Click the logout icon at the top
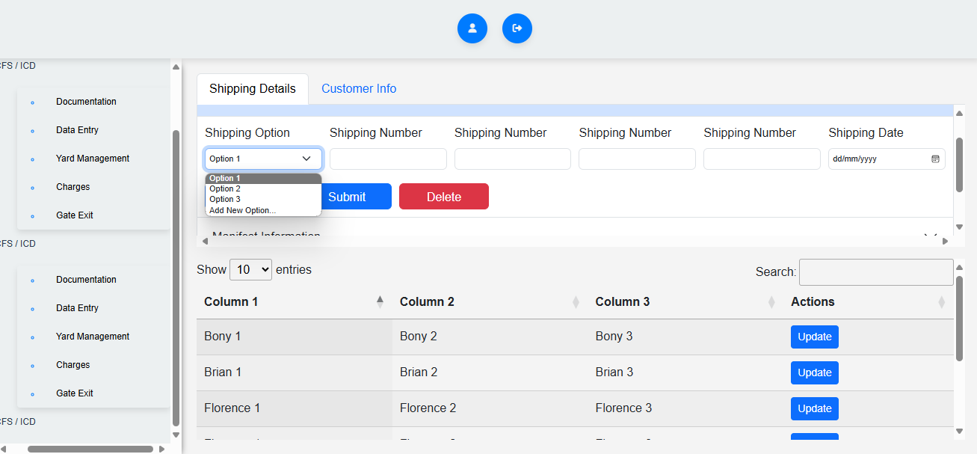This screenshot has width=977, height=454. [517, 28]
